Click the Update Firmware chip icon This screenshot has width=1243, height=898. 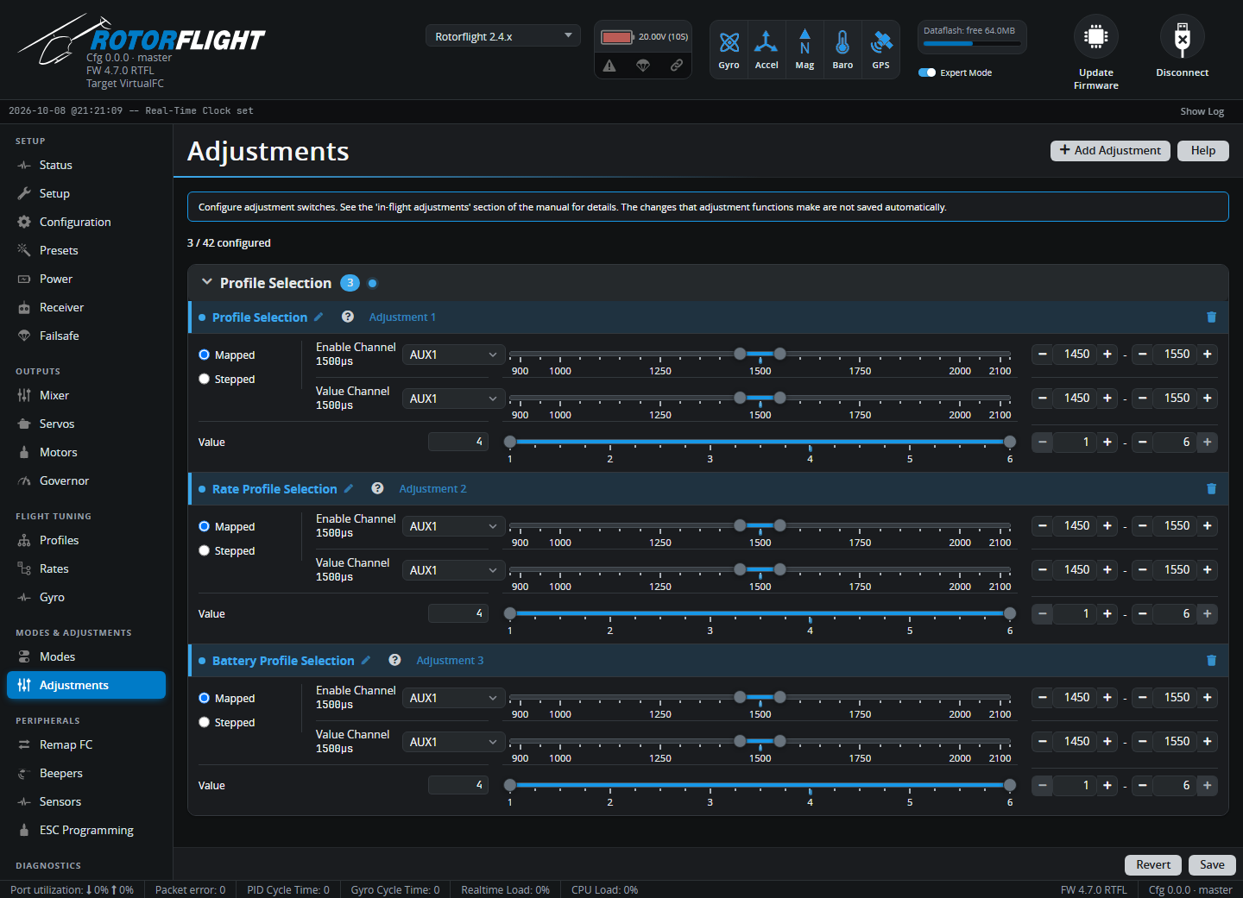1096,37
